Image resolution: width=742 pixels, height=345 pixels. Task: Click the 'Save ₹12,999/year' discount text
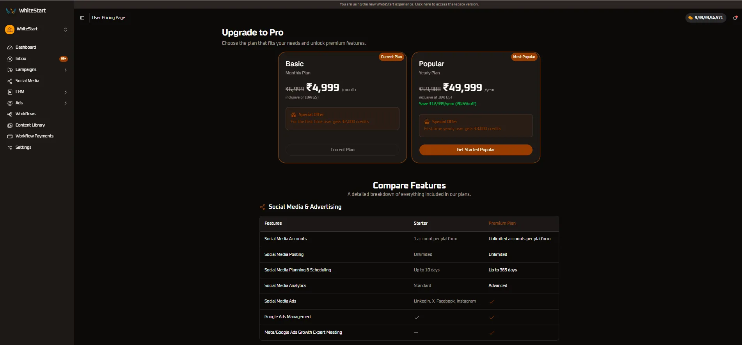point(447,104)
